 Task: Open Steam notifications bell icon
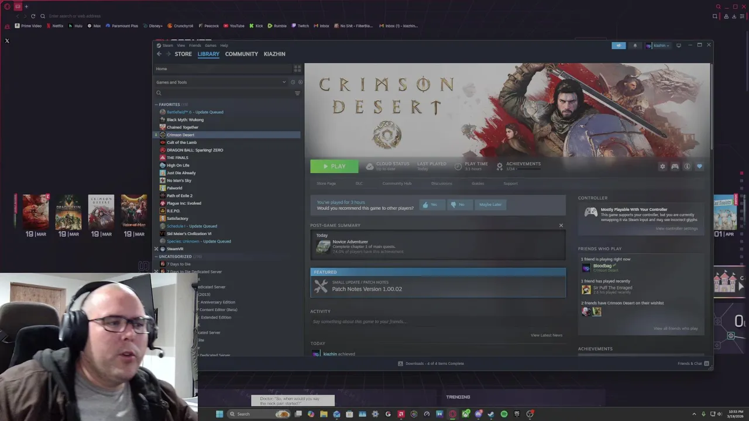pos(635,46)
